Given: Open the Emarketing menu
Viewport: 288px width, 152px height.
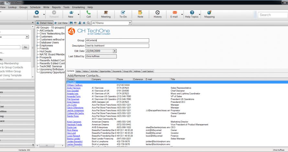Looking at the screenshot, I should point(78,7).
